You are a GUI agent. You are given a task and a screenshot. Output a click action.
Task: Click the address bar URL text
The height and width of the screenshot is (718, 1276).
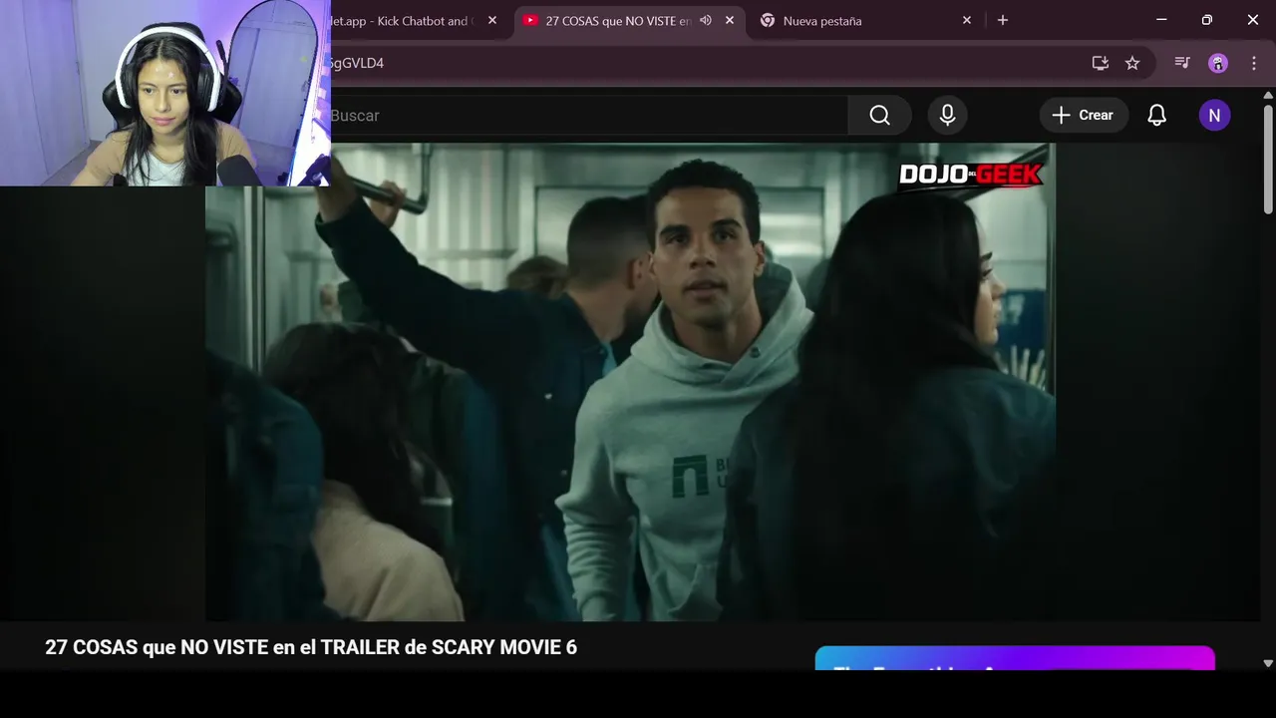click(x=357, y=63)
